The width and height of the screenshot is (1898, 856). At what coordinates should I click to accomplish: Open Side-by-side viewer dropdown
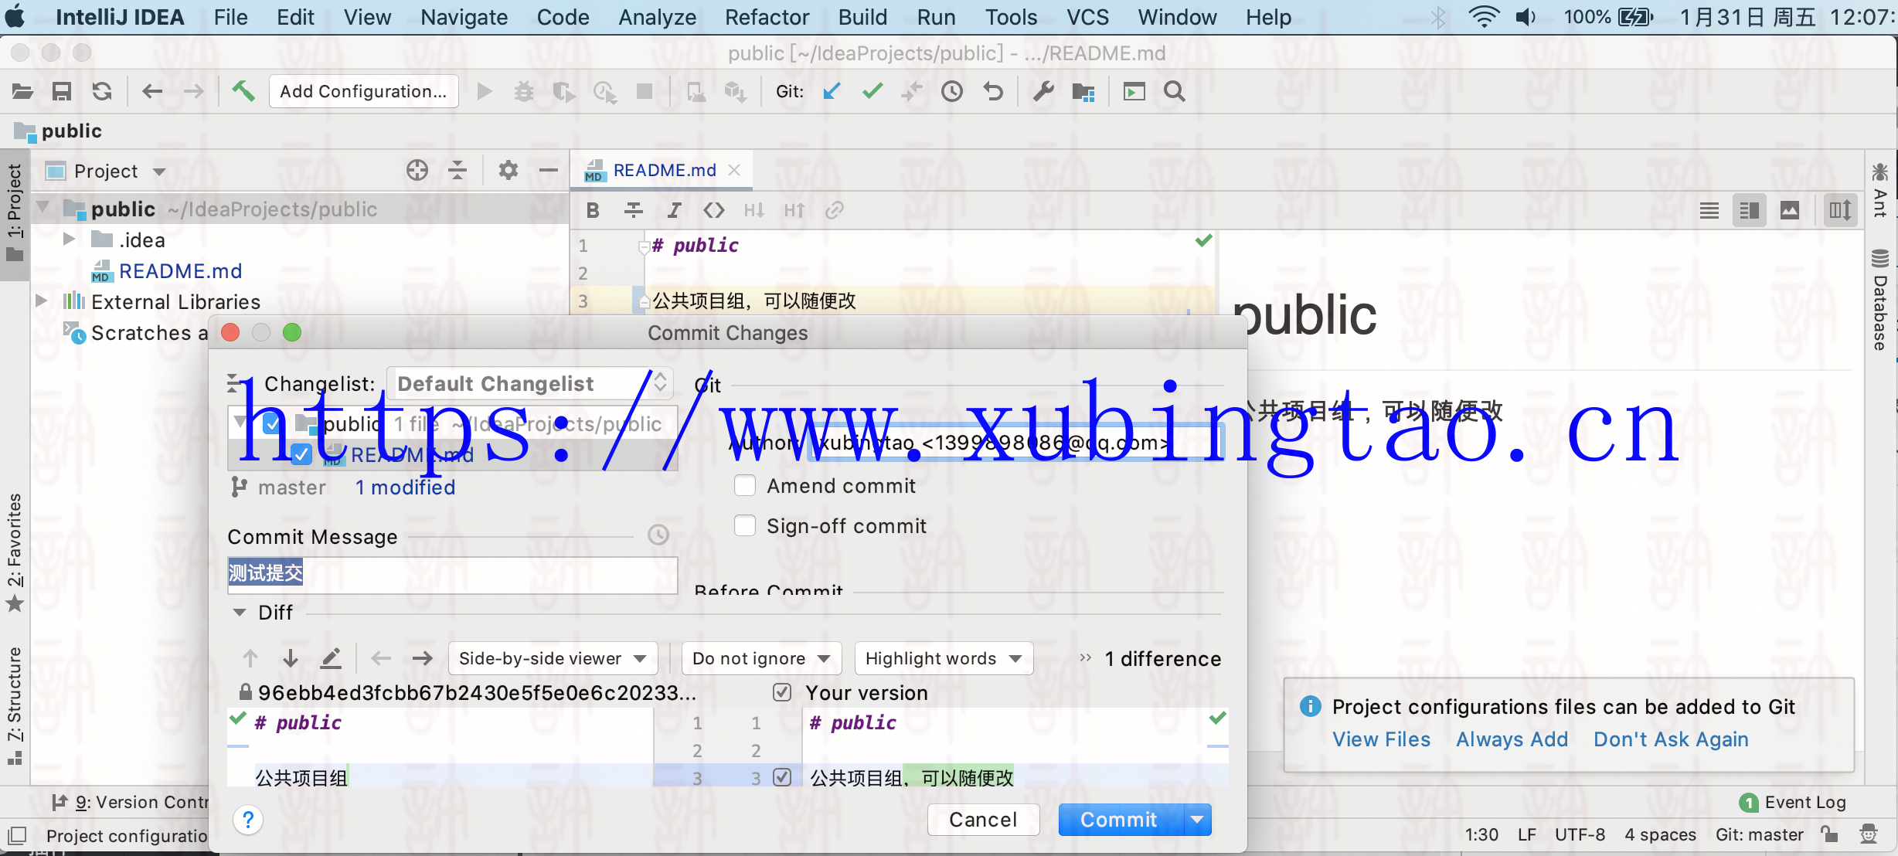pos(553,658)
